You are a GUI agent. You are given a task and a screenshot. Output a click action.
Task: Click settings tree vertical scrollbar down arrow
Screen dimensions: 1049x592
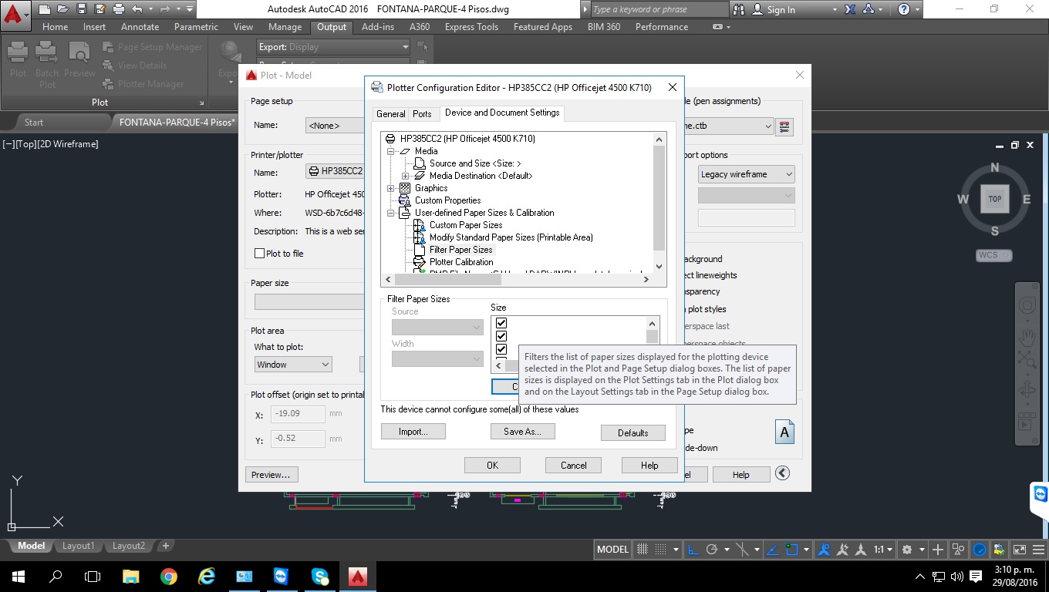coord(659,267)
